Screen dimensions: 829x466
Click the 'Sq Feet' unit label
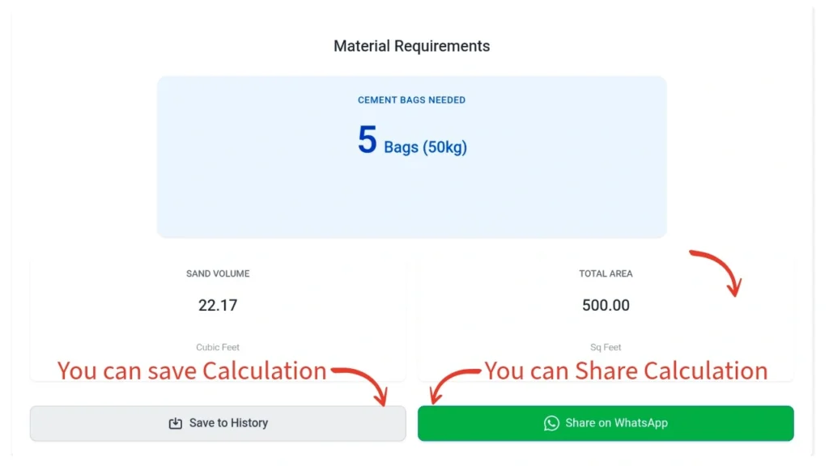coord(606,346)
